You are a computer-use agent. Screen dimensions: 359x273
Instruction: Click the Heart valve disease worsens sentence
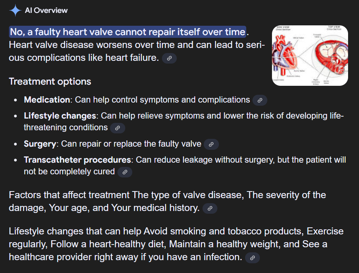[137, 51]
